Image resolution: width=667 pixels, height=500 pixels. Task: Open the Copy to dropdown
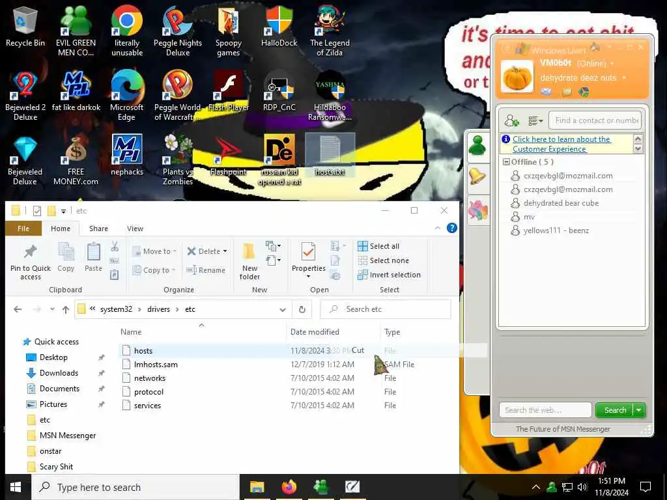[x=154, y=270]
